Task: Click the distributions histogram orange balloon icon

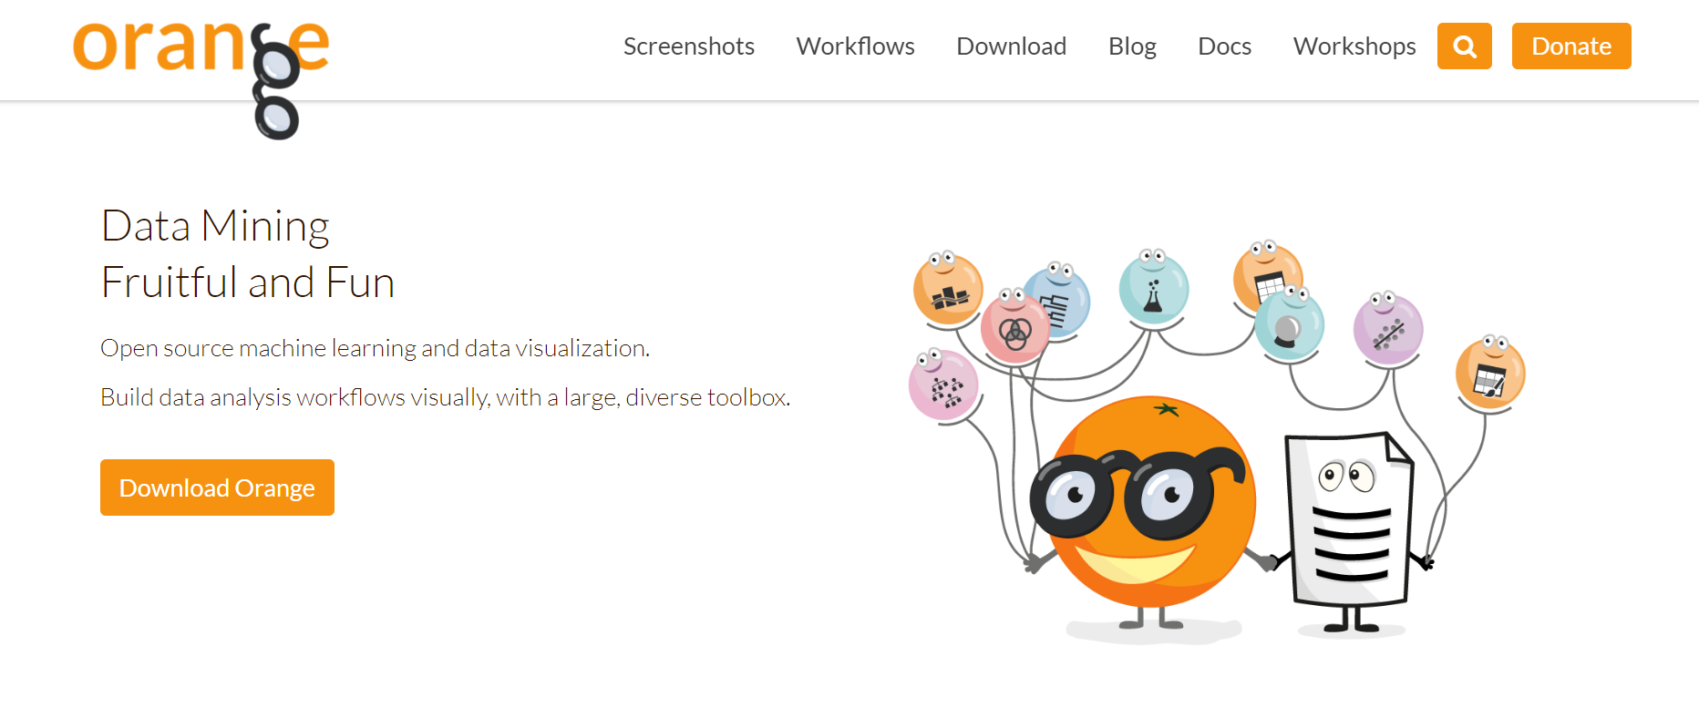Action: tap(947, 293)
